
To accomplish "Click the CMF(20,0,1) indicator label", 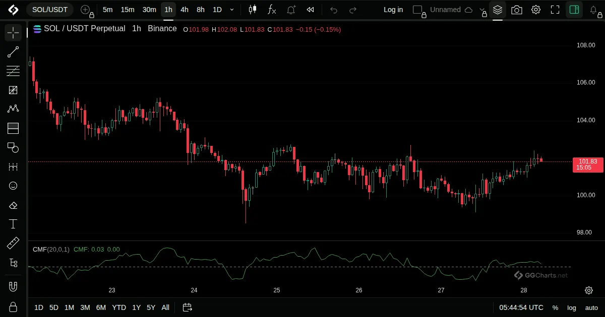I will (51, 249).
